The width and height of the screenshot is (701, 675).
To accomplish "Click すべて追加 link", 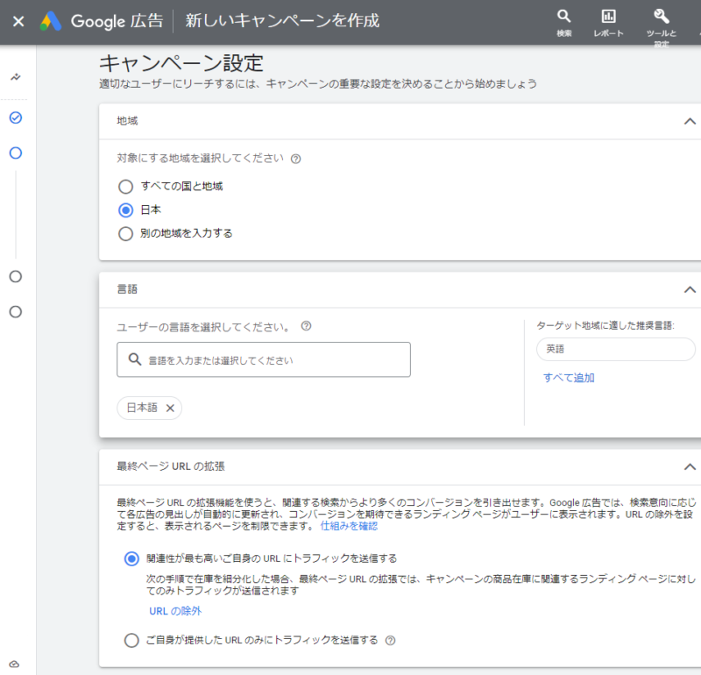I will coord(569,378).
